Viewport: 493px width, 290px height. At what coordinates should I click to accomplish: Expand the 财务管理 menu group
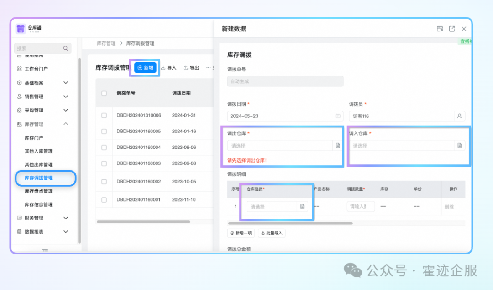65,218
